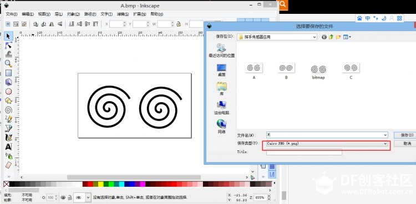Pick the yellow palette swatch
416x204 pixels.
100,184
